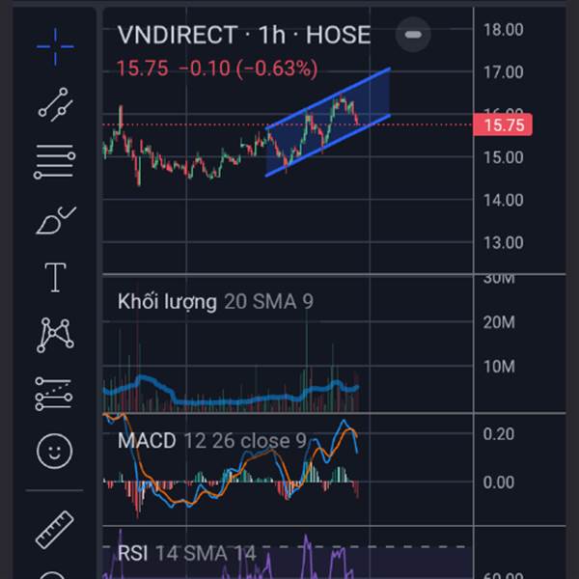Click the 14.00 price axis label

(503, 200)
